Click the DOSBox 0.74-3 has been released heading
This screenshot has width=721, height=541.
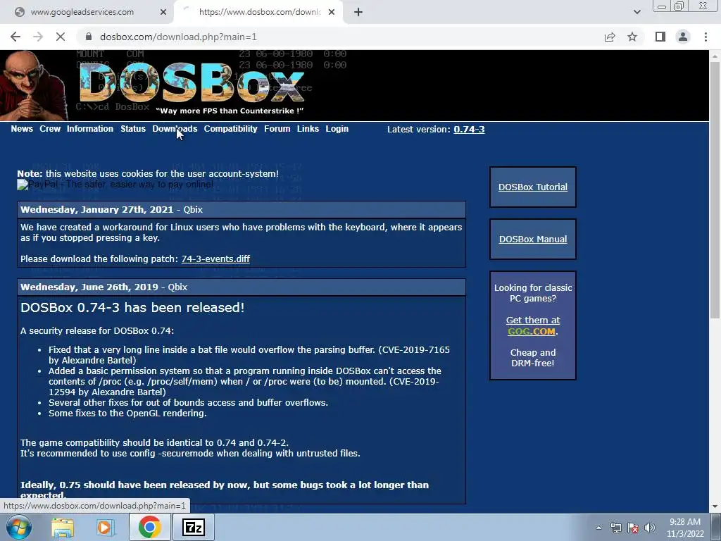(132, 307)
